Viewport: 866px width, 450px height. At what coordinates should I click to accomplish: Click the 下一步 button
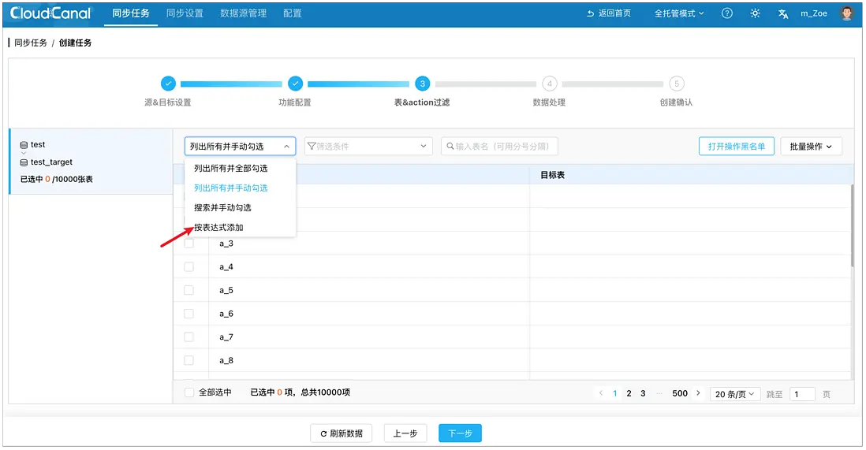click(x=460, y=433)
